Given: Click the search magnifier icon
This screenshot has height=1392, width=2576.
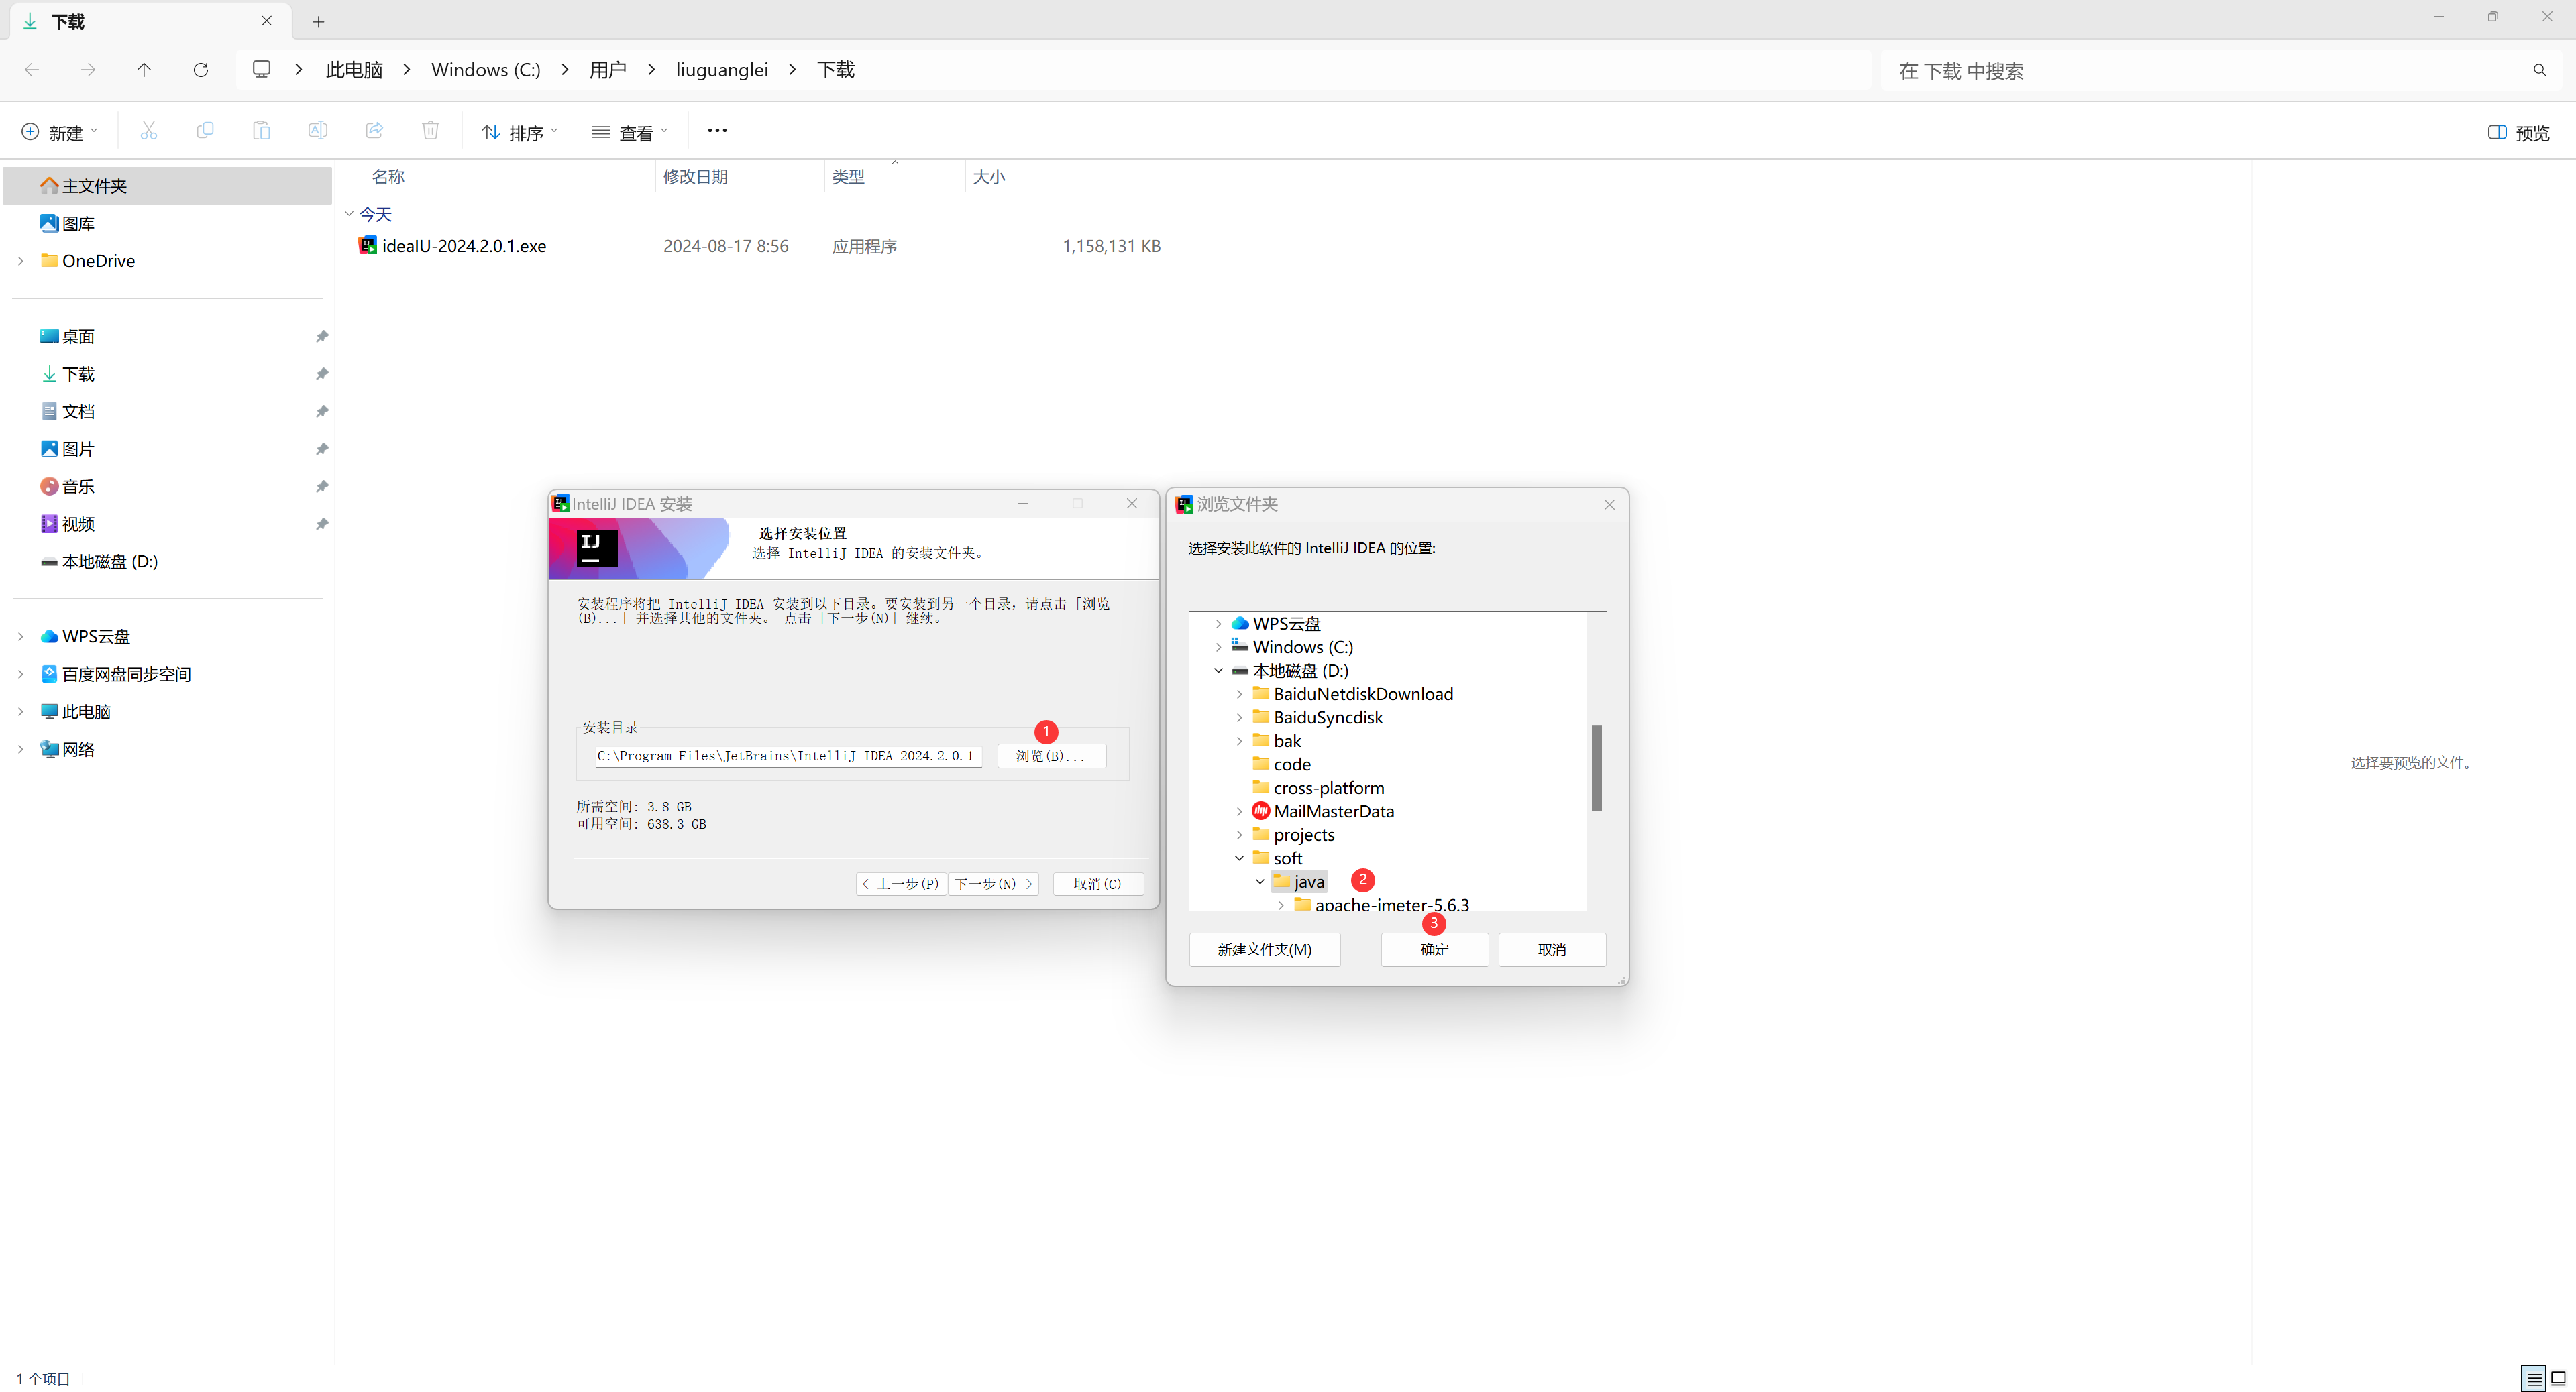Looking at the screenshot, I should (2539, 71).
